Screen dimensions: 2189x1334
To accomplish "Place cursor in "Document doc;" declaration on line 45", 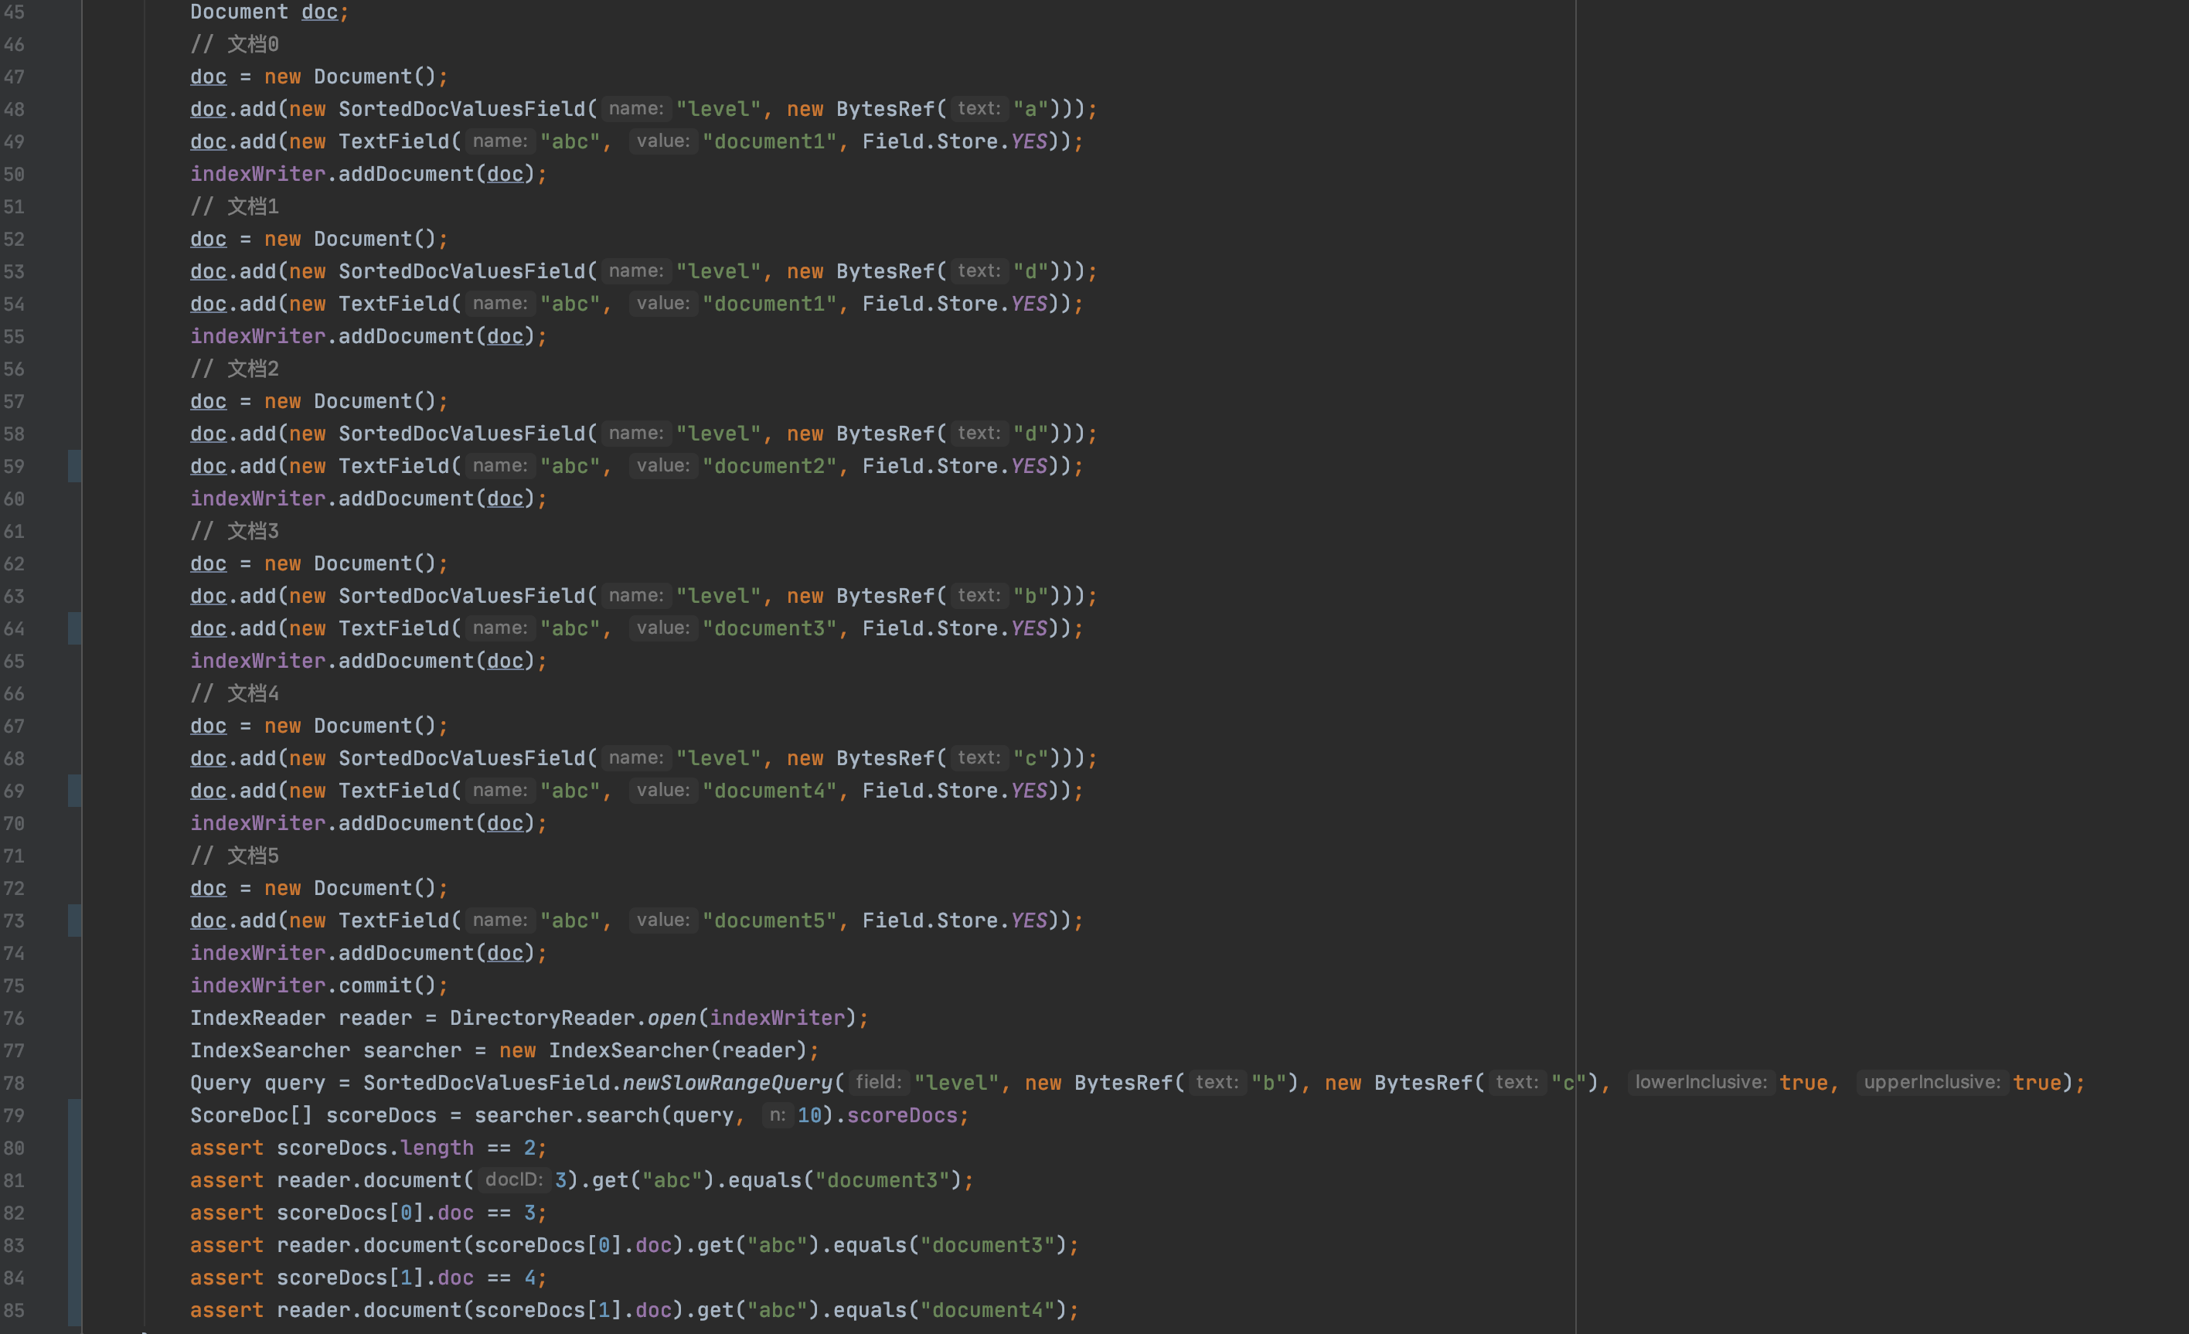I will click(x=269, y=12).
